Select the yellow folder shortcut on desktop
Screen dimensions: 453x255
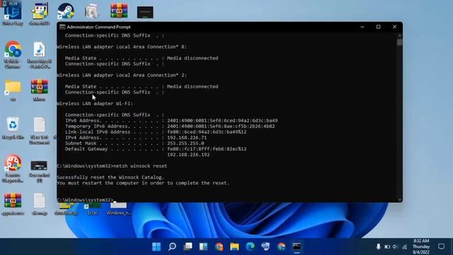pyautogui.click(x=13, y=90)
